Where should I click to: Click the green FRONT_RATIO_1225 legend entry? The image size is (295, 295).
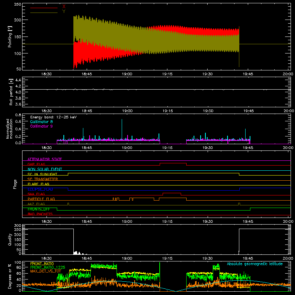[48, 267]
